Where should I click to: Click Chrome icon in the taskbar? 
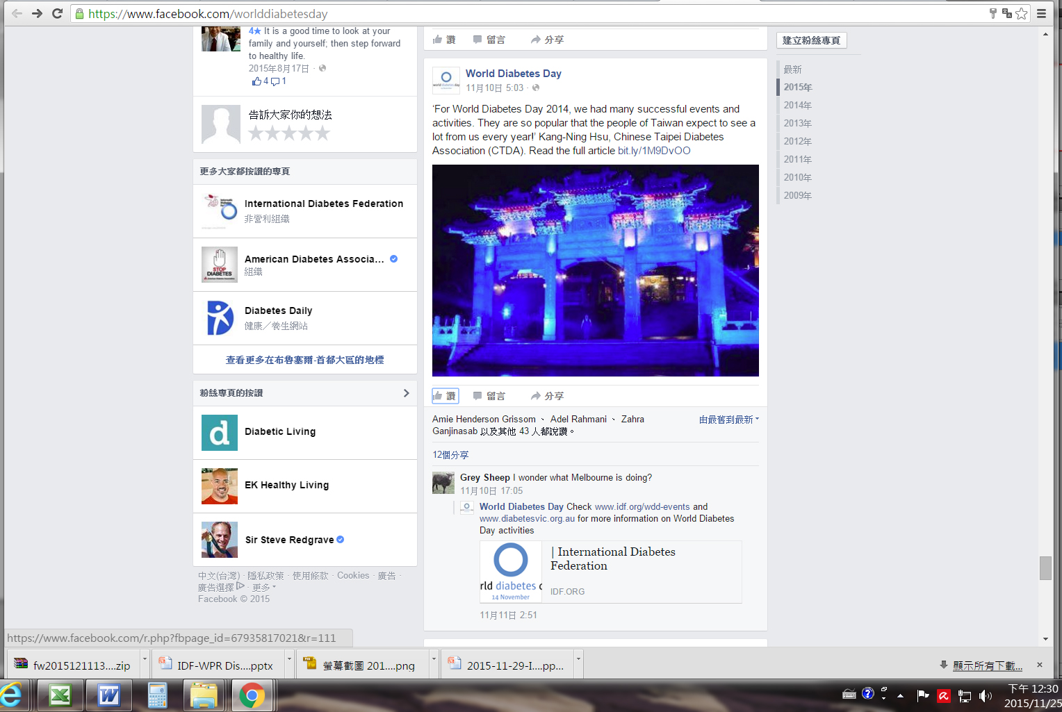[x=252, y=695]
